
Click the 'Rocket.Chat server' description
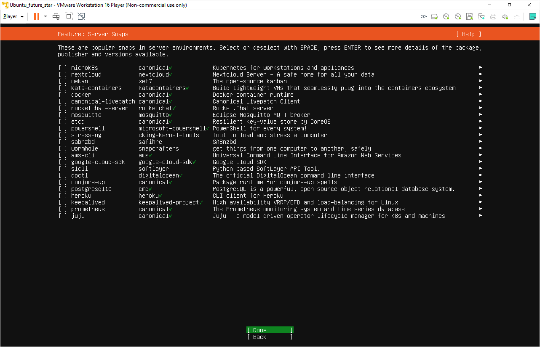[243, 108]
